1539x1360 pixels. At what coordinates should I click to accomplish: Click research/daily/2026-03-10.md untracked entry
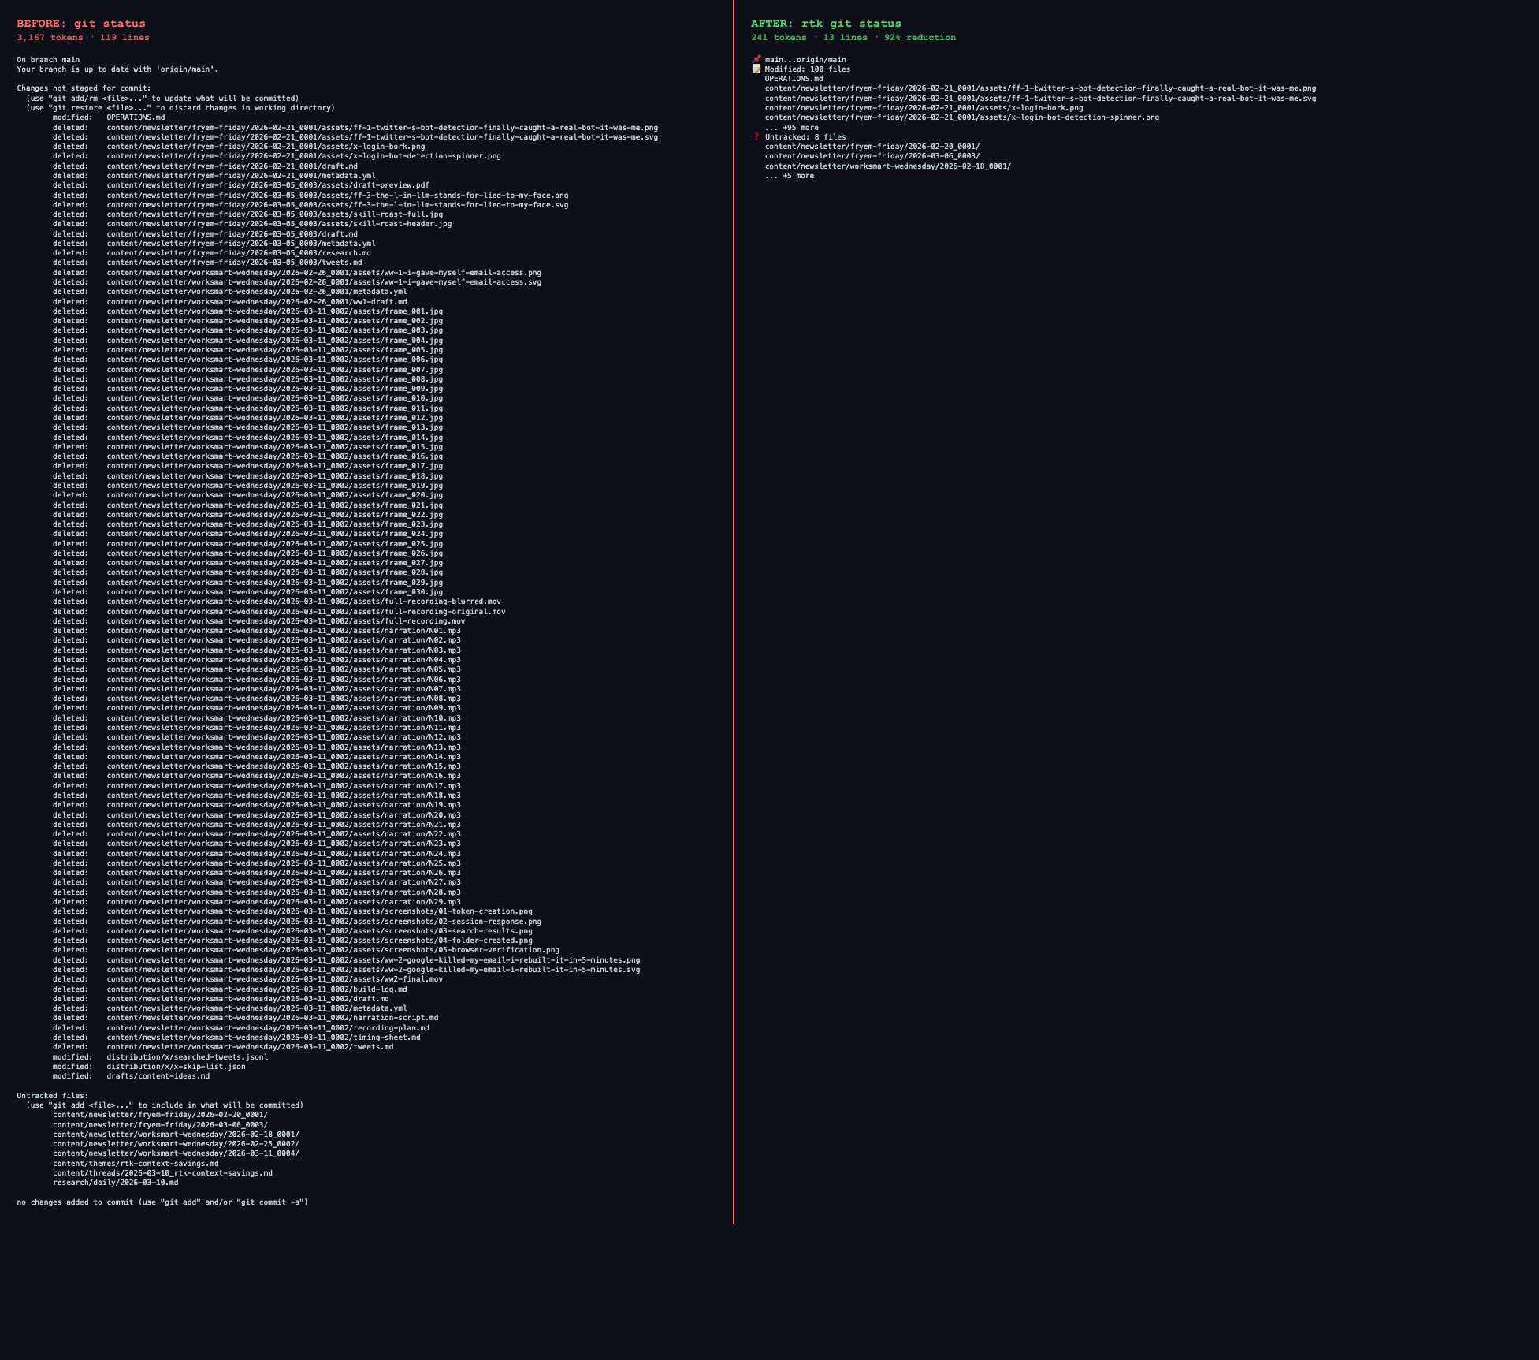(x=115, y=1183)
